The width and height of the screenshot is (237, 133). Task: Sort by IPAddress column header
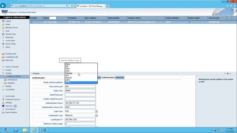(x=73, y=18)
